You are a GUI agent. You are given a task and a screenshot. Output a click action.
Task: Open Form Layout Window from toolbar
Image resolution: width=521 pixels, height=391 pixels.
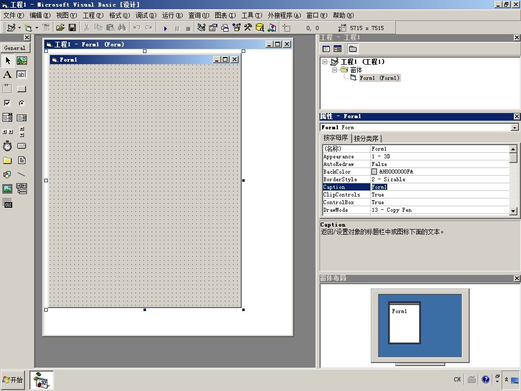(x=224, y=28)
